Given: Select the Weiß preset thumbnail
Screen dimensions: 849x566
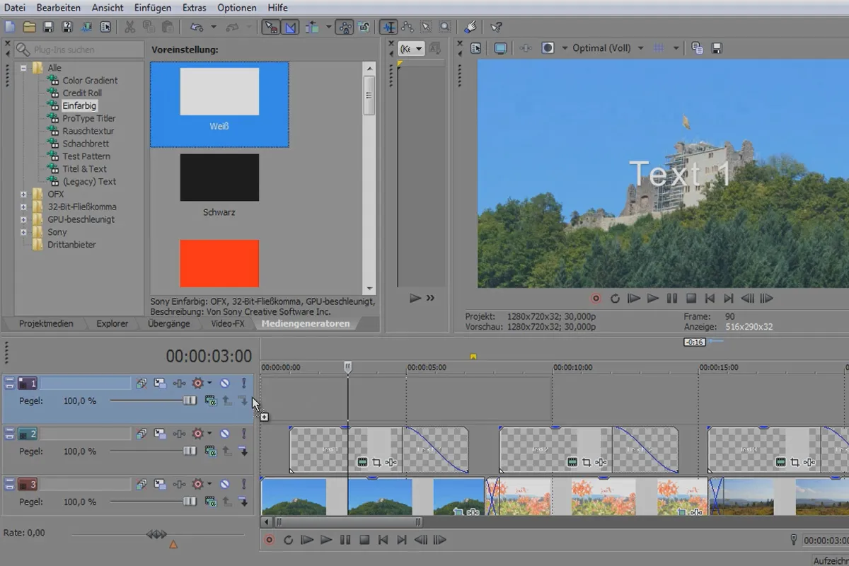Looking at the screenshot, I should point(219,91).
